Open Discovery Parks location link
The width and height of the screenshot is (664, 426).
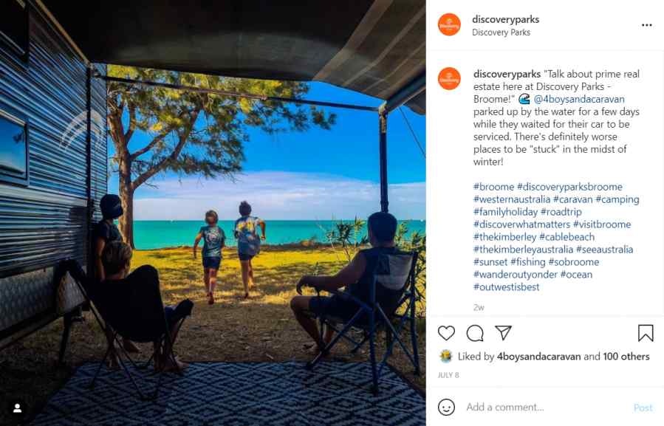click(501, 32)
